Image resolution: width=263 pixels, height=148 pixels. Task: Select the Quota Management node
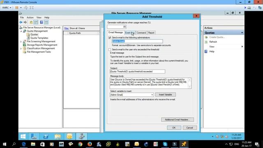pyautogui.click(x=37, y=31)
